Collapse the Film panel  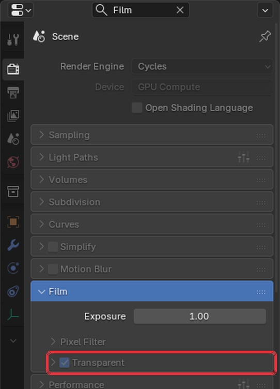click(x=152, y=291)
